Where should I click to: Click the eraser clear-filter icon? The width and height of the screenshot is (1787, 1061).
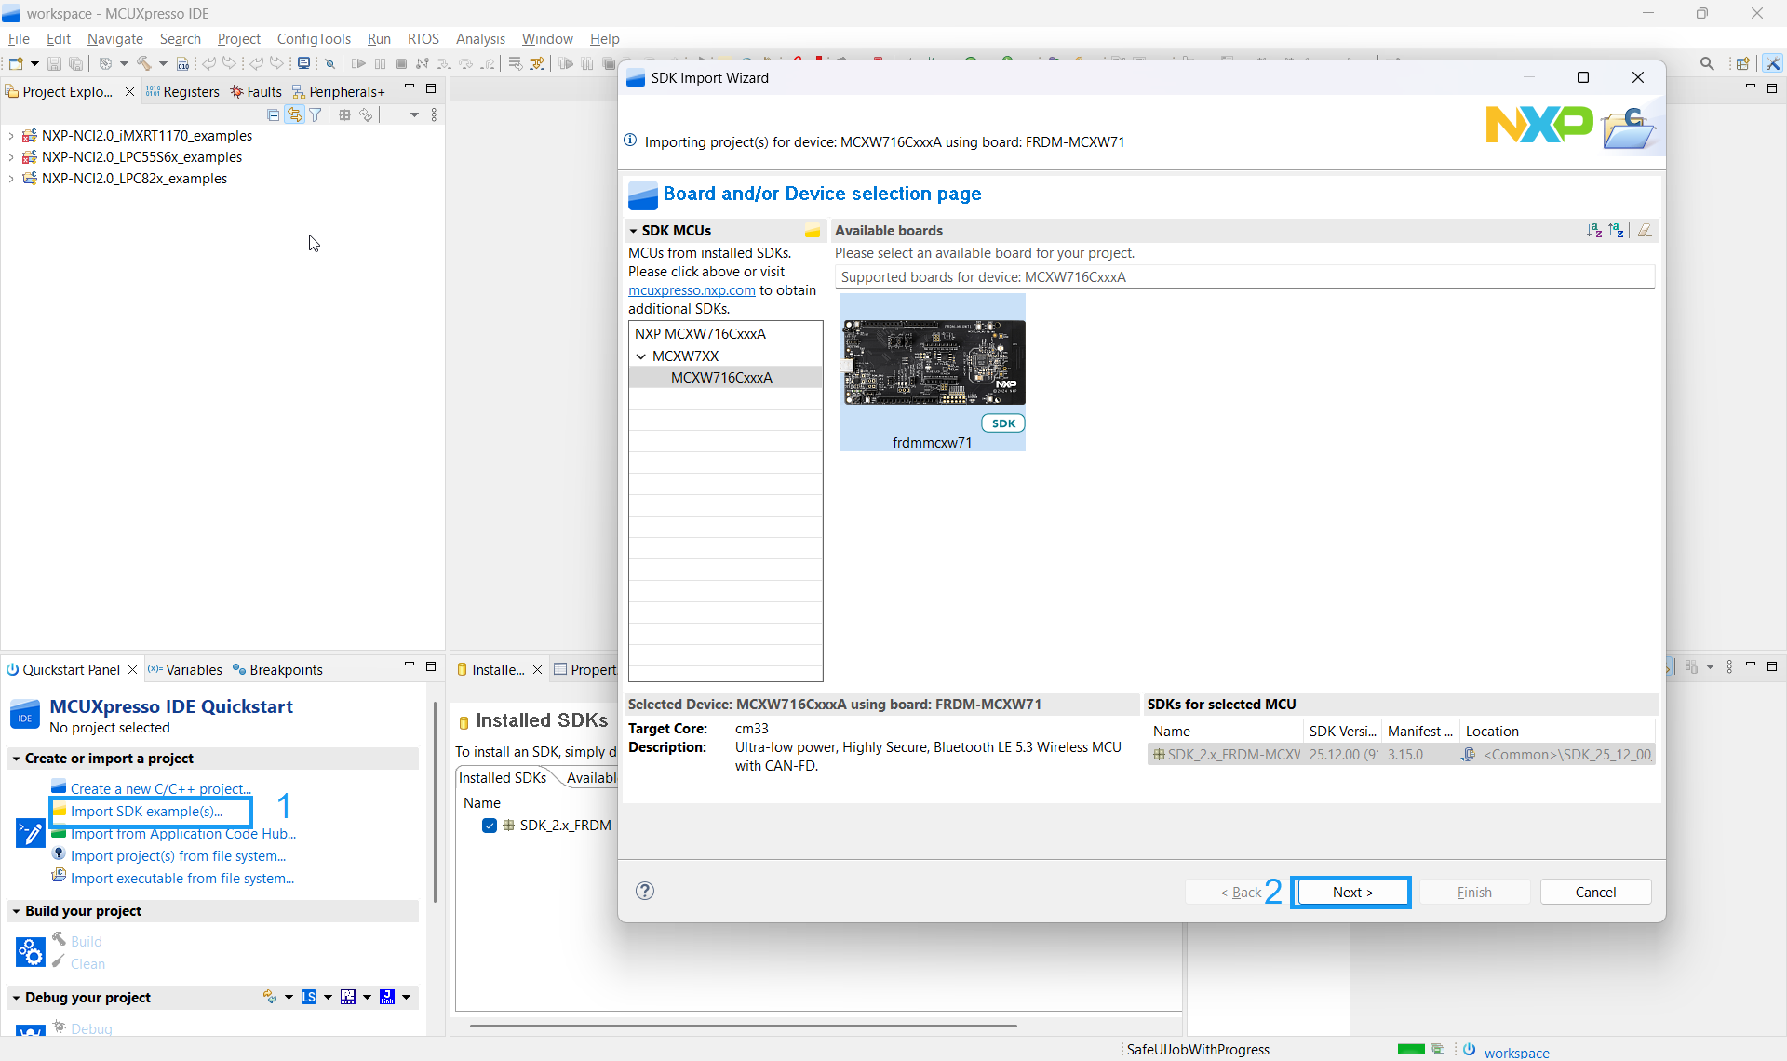[1645, 230]
